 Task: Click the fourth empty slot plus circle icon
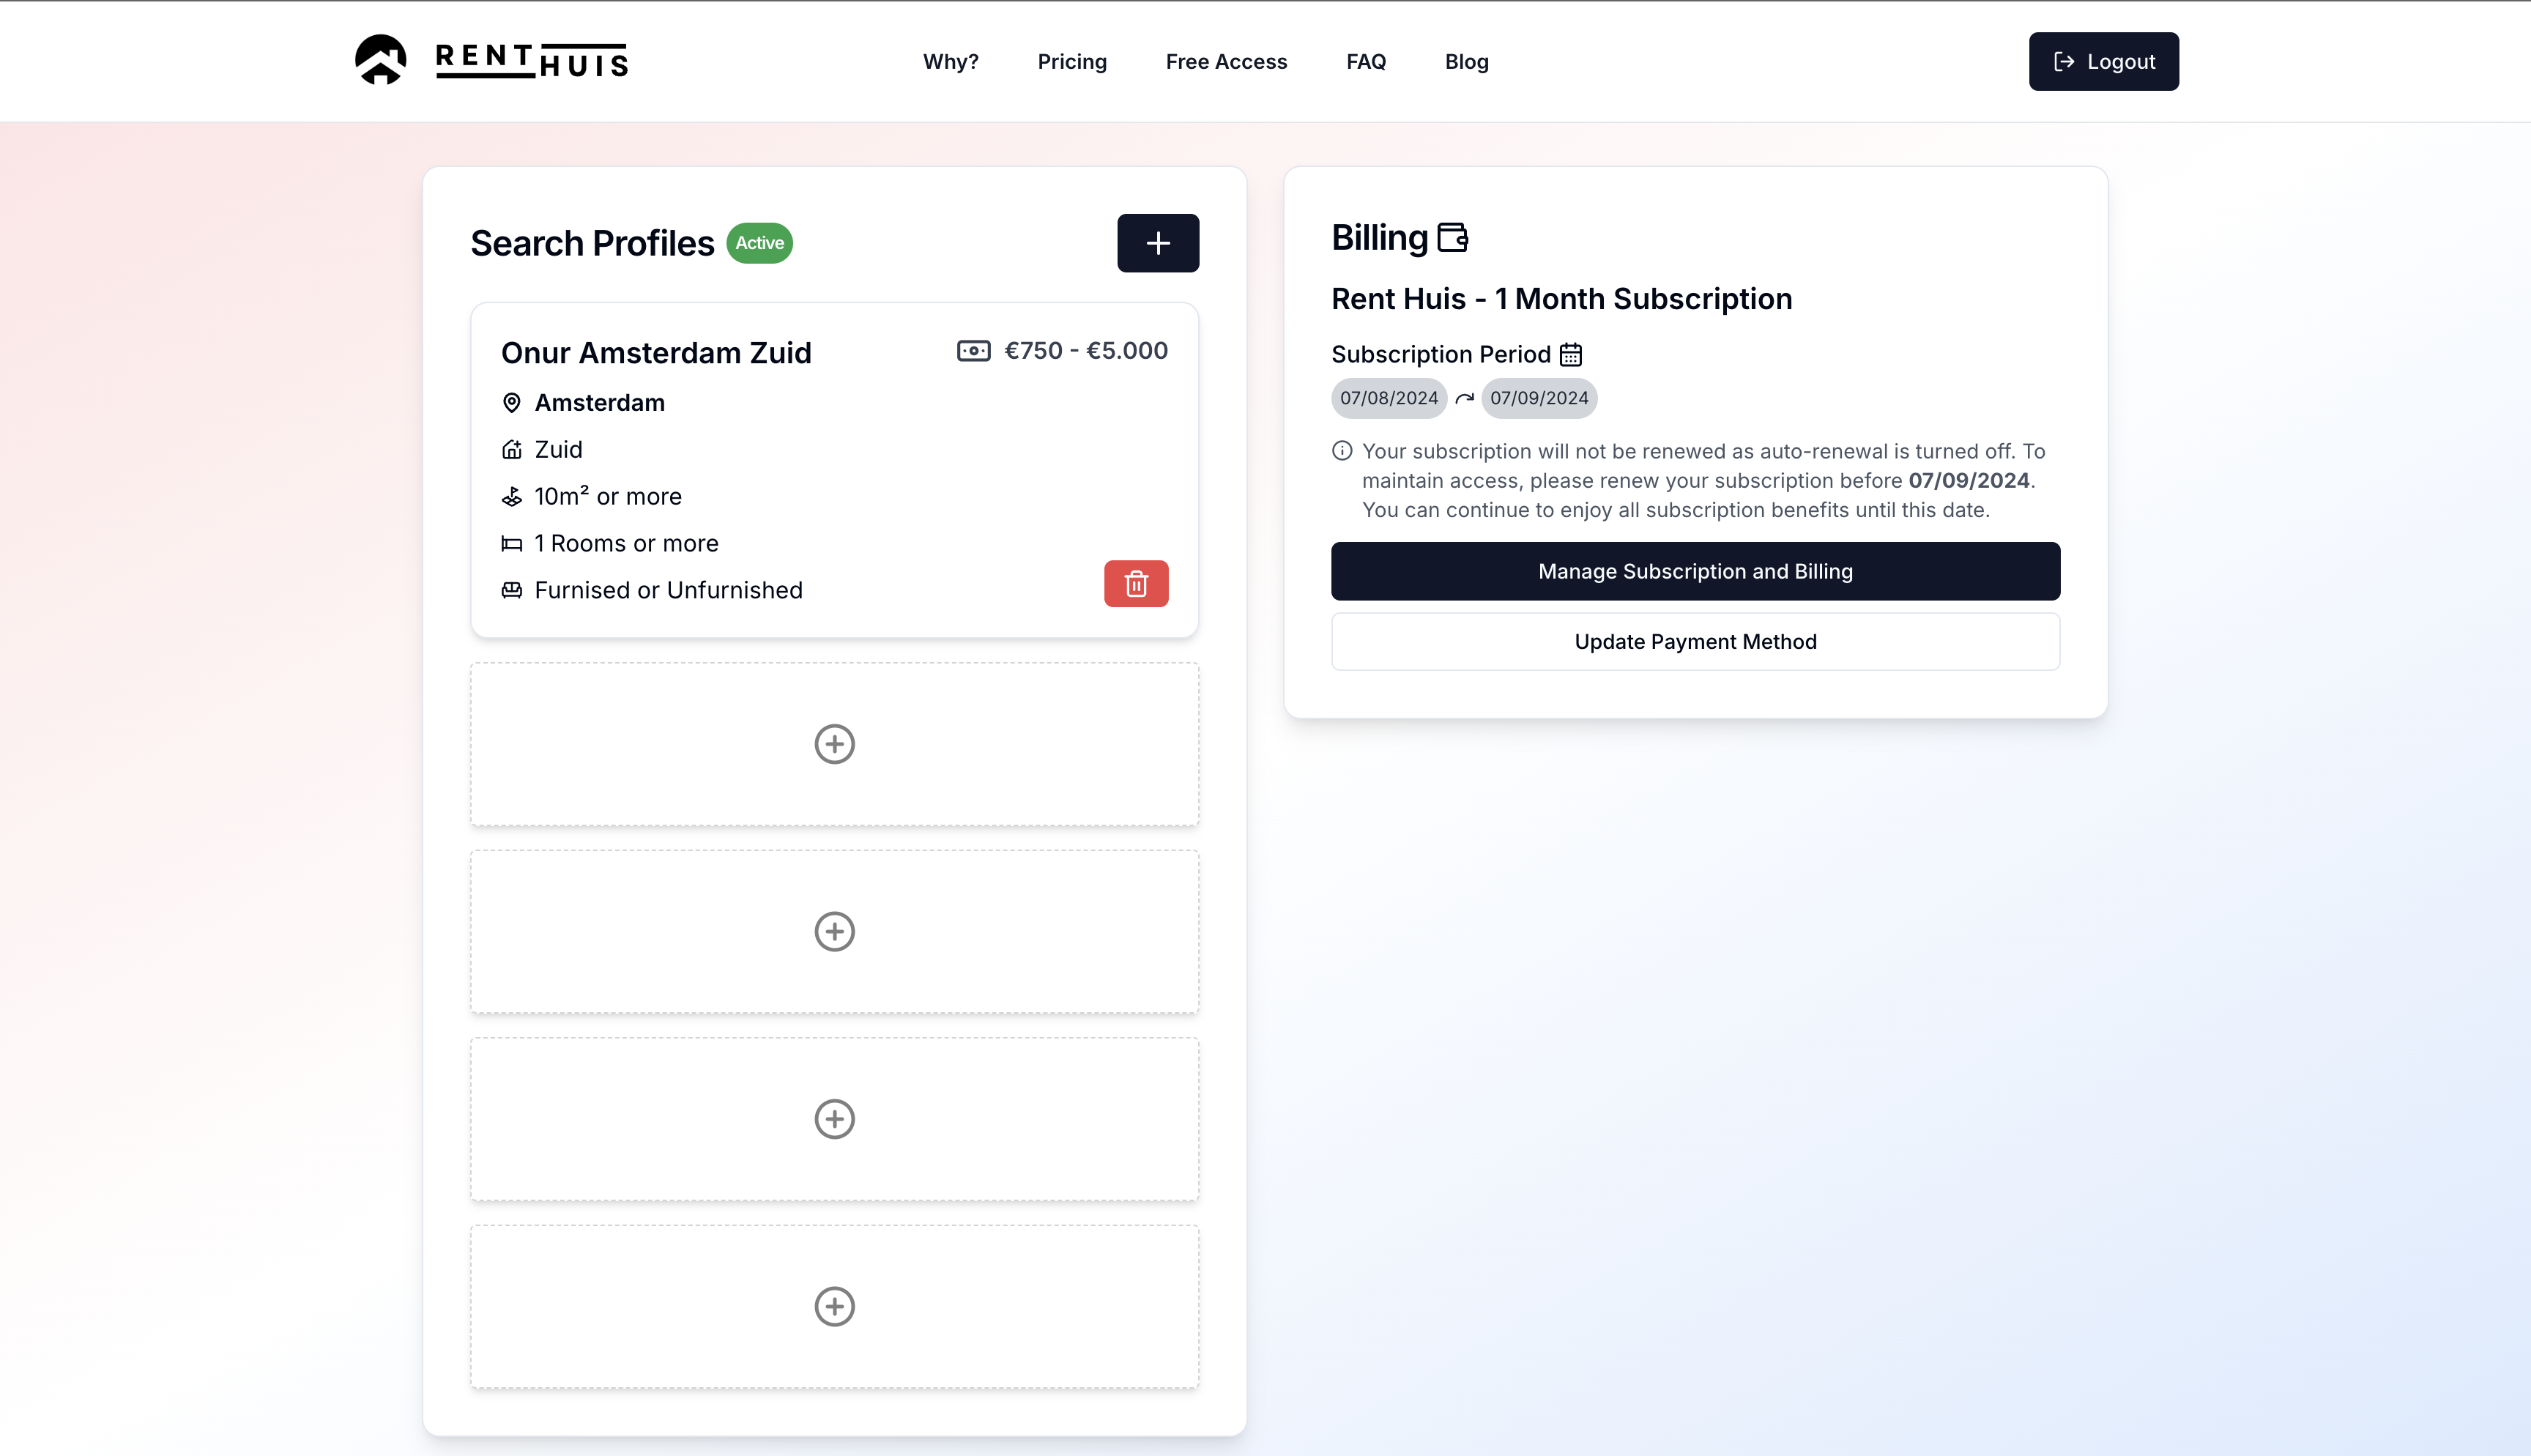point(833,1306)
